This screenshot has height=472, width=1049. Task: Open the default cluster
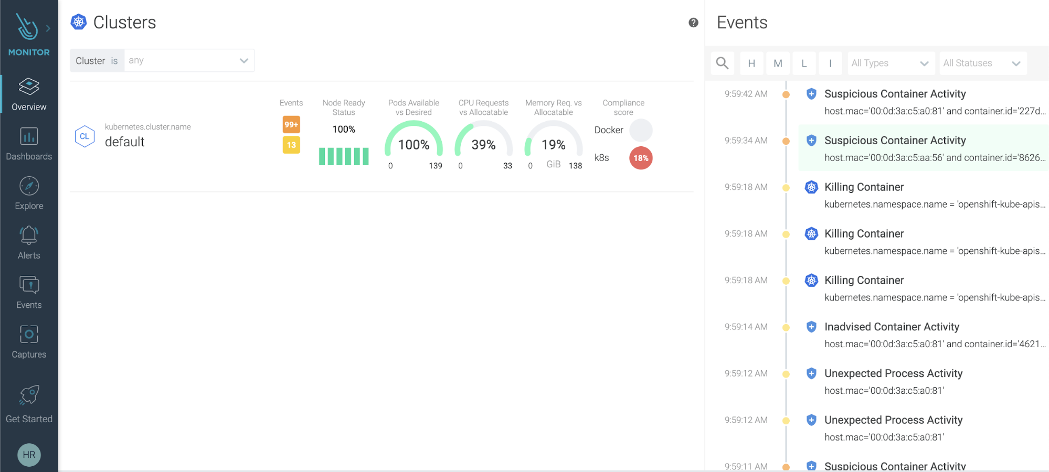tap(124, 142)
